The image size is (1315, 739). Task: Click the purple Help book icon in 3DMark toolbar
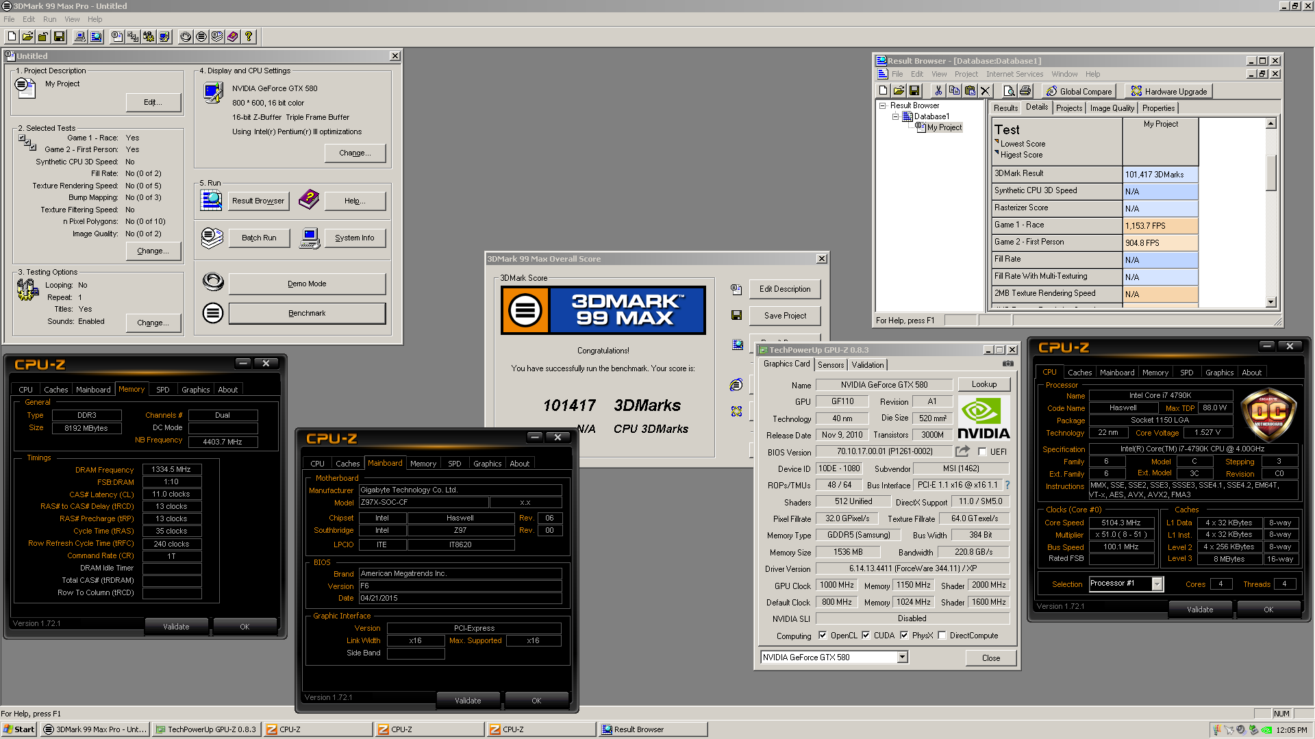point(233,37)
